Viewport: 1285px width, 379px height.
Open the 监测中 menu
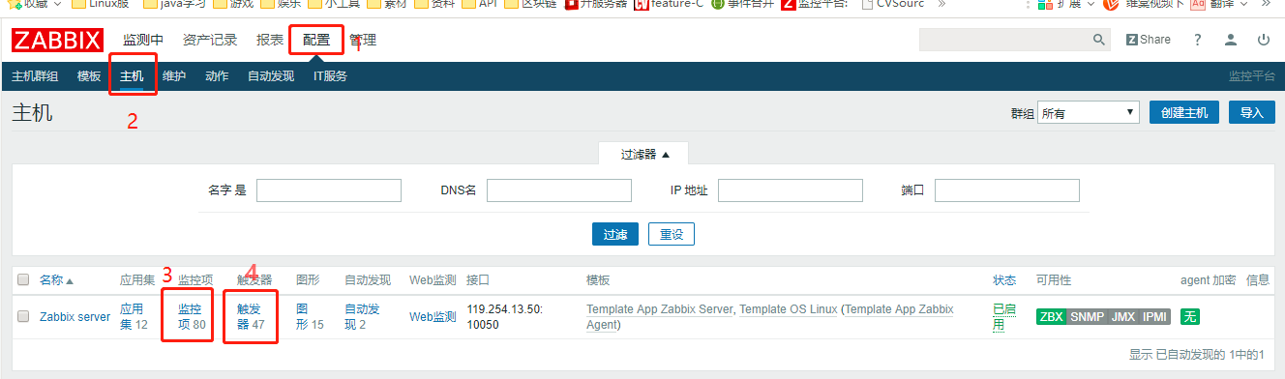[143, 40]
